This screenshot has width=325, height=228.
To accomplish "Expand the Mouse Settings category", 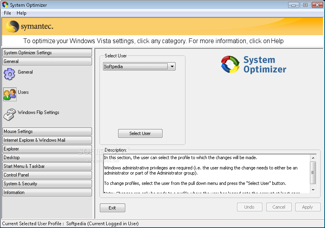I will coord(47,131).
